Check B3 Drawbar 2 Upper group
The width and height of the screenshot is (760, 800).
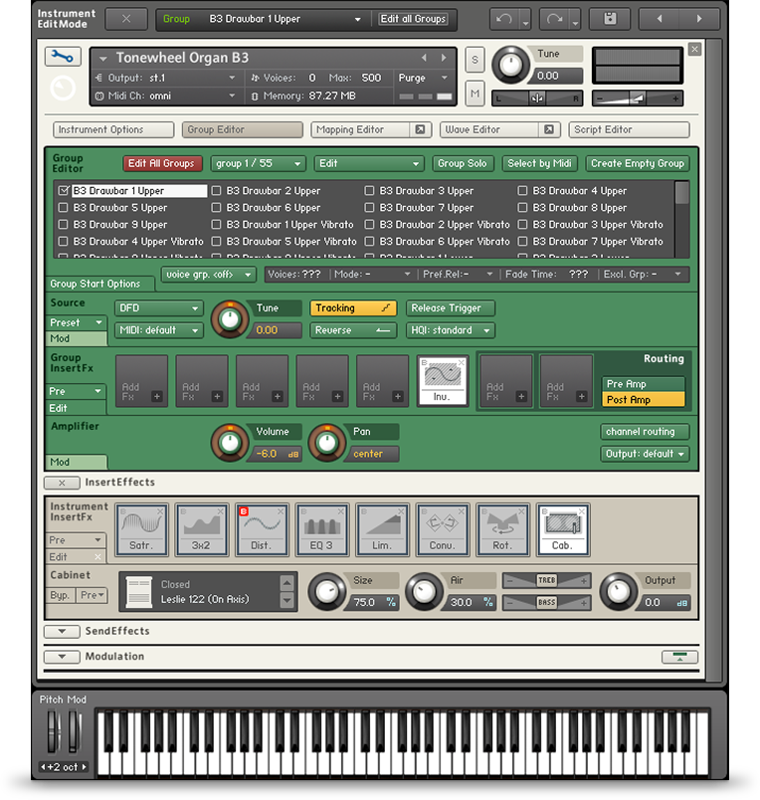pyautogui.click(x=216, y=191)
